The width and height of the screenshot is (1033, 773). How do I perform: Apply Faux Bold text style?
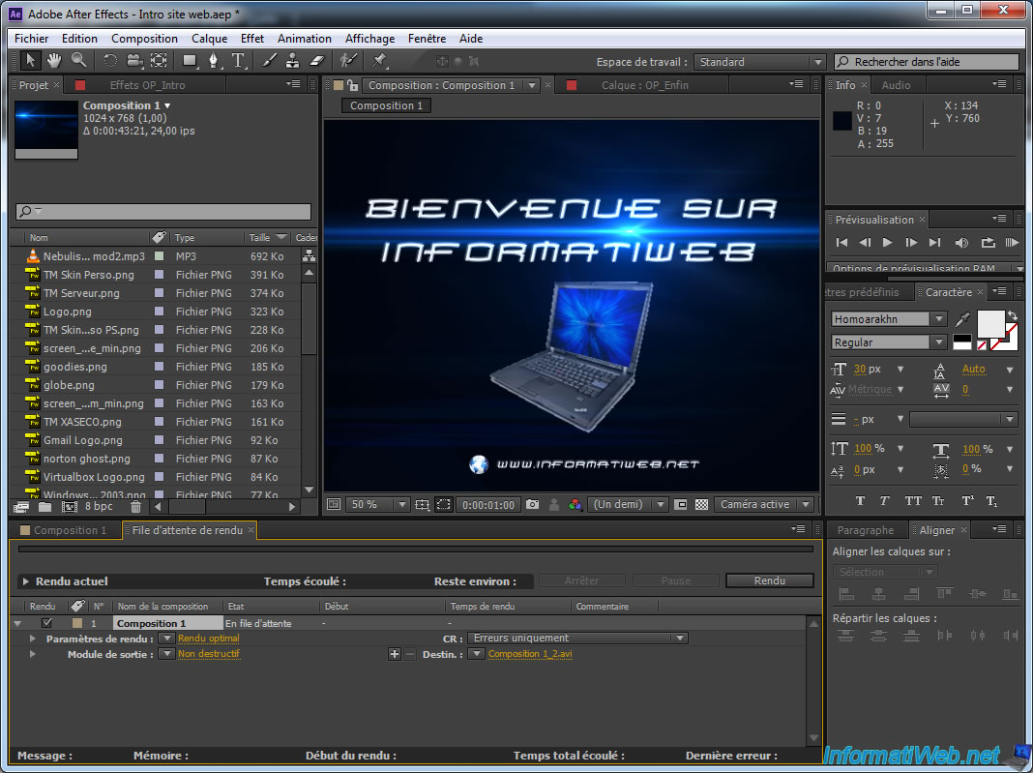(860, 501)
